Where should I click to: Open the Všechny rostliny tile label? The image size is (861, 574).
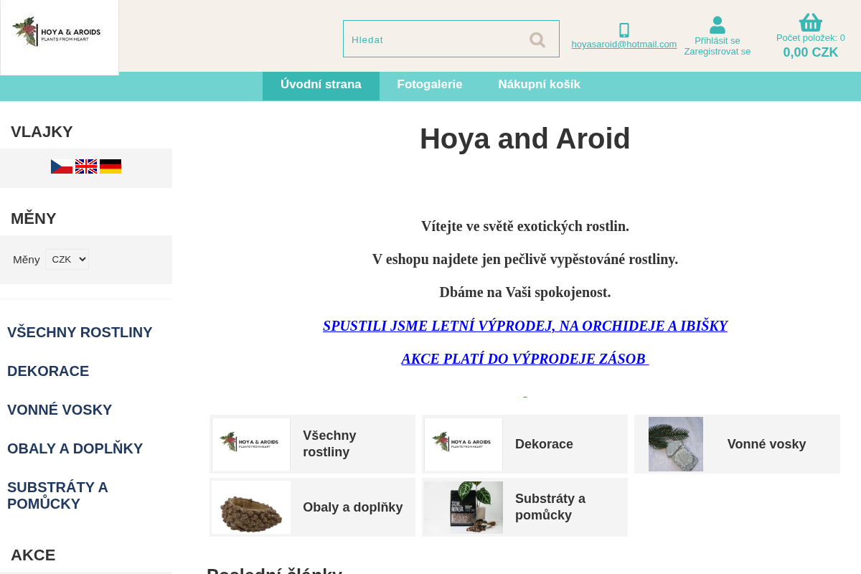(329, 444)
